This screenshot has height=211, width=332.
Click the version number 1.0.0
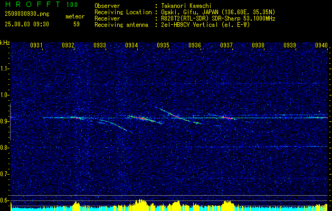pyautogui.click(x=72, y=5)
